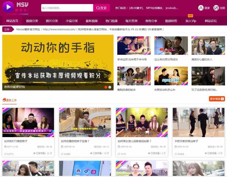Go to 最新视频 in navigation
Image resolution: width=227 pixels, height=177 pixels.
coord(92,21)
